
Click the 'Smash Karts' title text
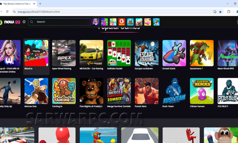click(169, 68)
